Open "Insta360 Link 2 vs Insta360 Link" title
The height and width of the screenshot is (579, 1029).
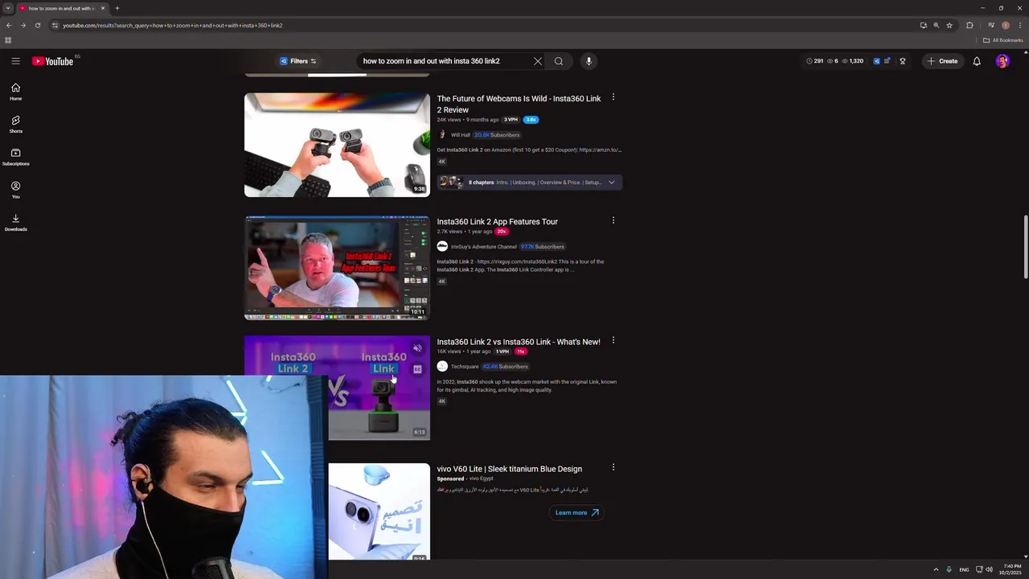coord(519,342)
